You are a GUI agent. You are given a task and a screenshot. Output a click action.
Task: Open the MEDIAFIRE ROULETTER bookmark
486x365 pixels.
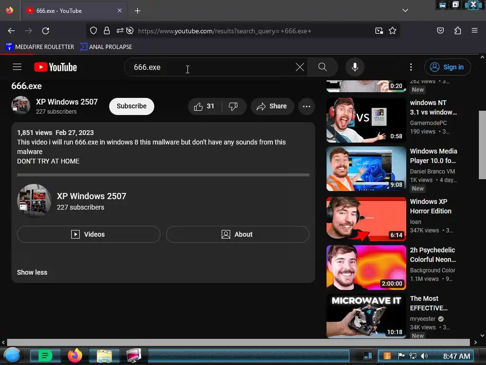pos(40,47)
